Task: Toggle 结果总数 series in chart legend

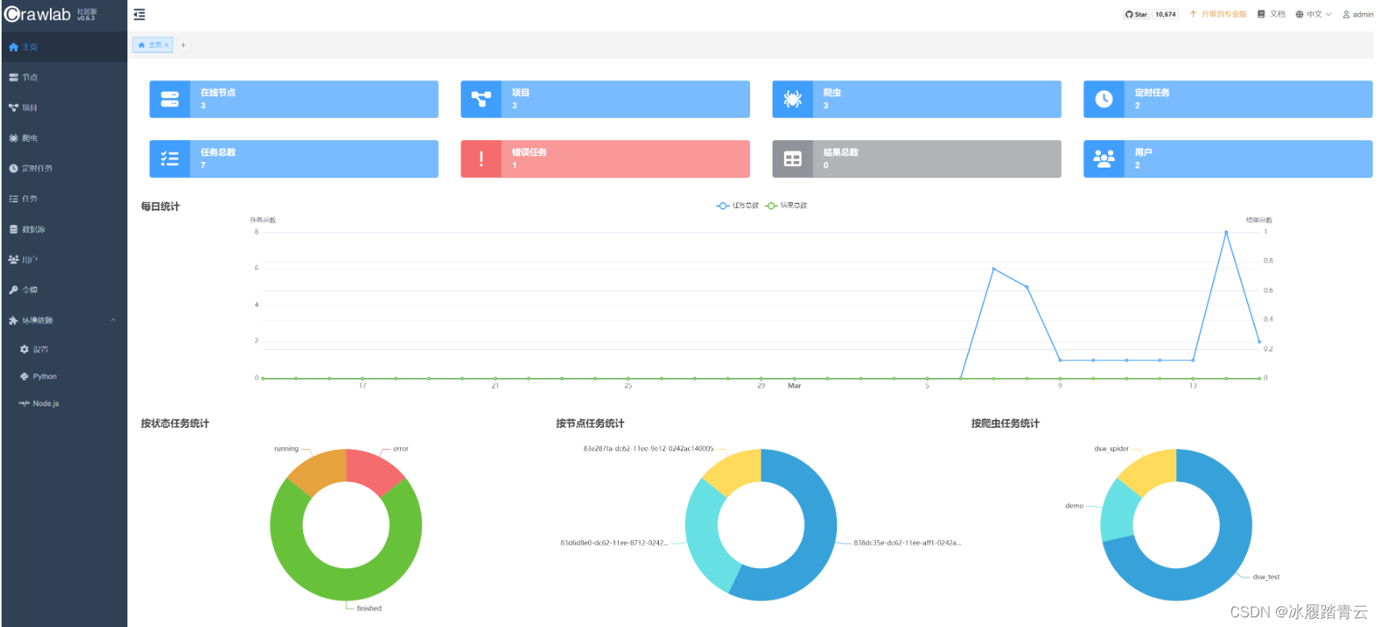Action: pyautogui.click(x=786, y=206)
